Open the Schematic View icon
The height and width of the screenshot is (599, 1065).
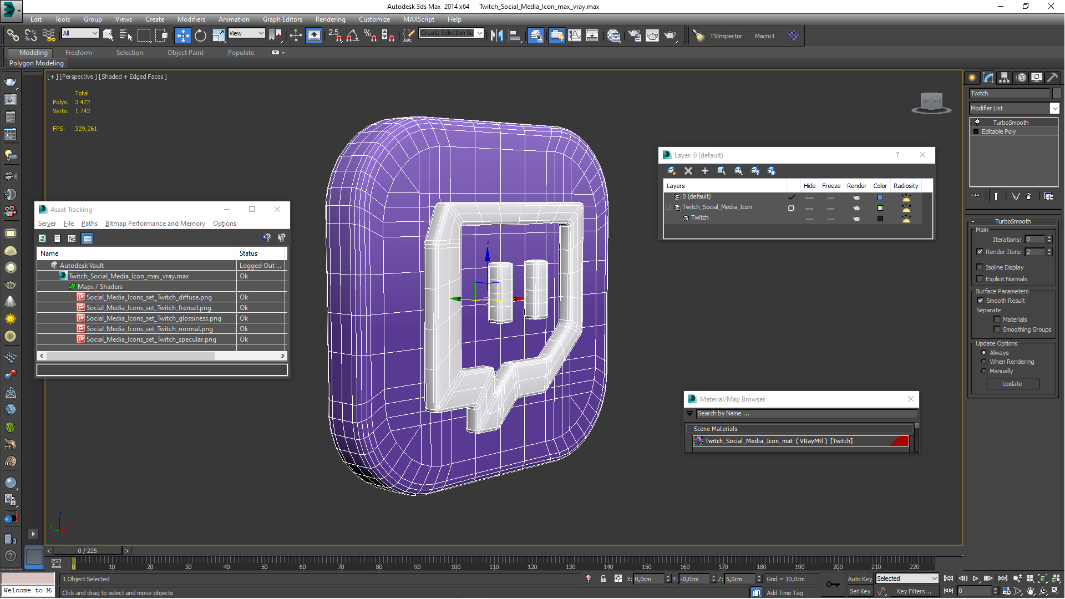(x=592, y=35)
